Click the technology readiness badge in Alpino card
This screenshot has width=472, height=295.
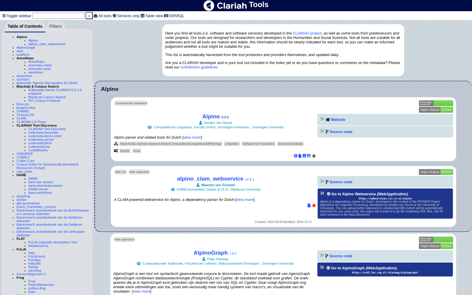pyautogui.click(x=436, y=103)
